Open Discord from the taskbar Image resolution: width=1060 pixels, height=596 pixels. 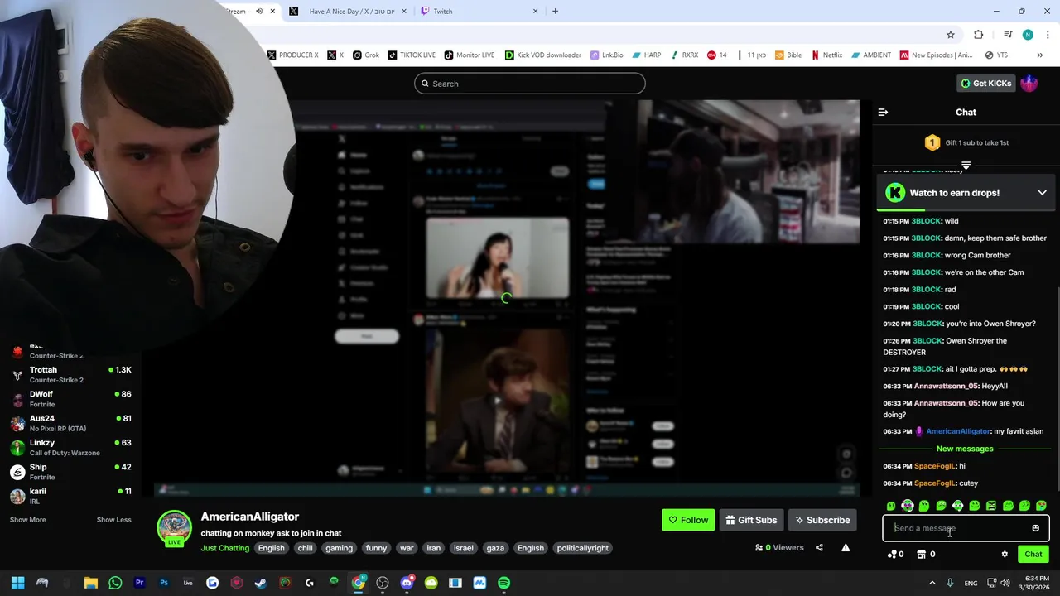click(407, 583)
